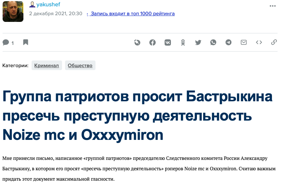Bookmark this post with the flag icon
The width and height of the screenshot is (282, 187).
[x=26, y=42]
